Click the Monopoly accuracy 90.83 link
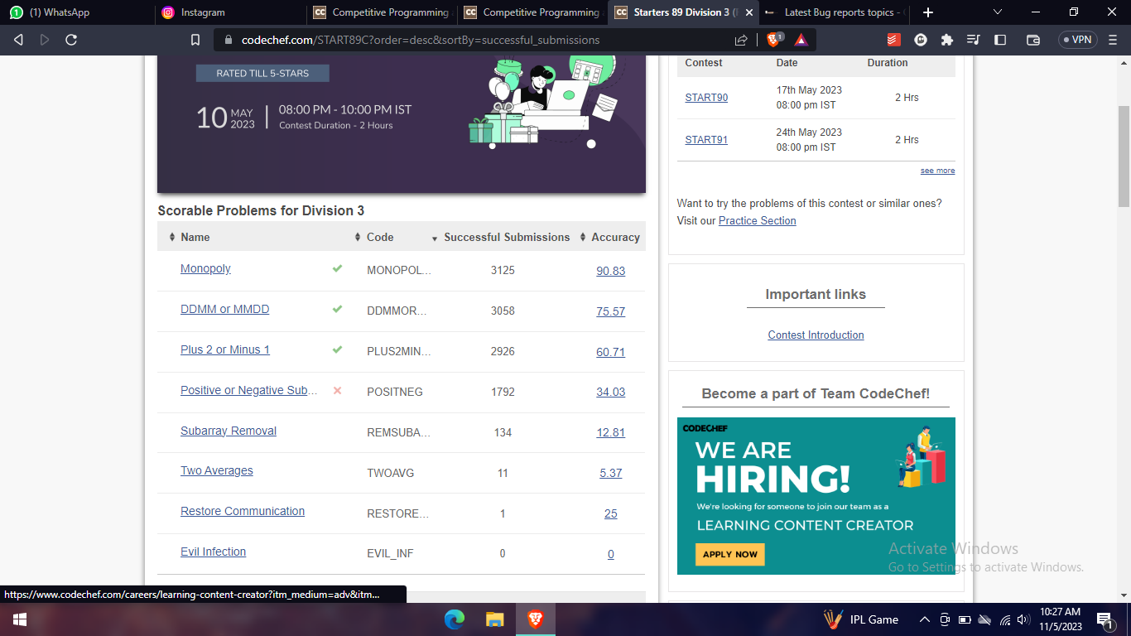 (610, 271)
